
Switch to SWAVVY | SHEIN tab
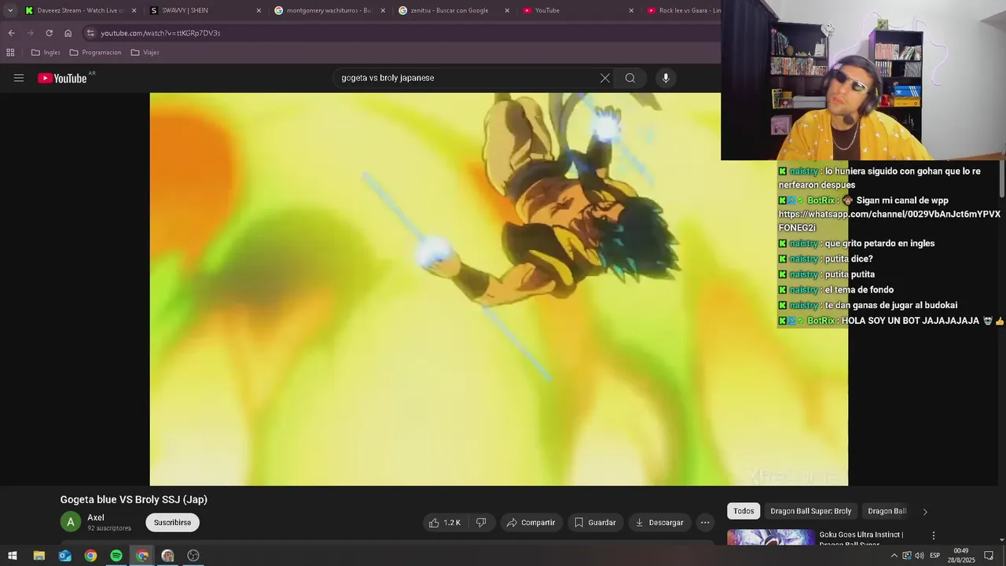tap(200, 10)
